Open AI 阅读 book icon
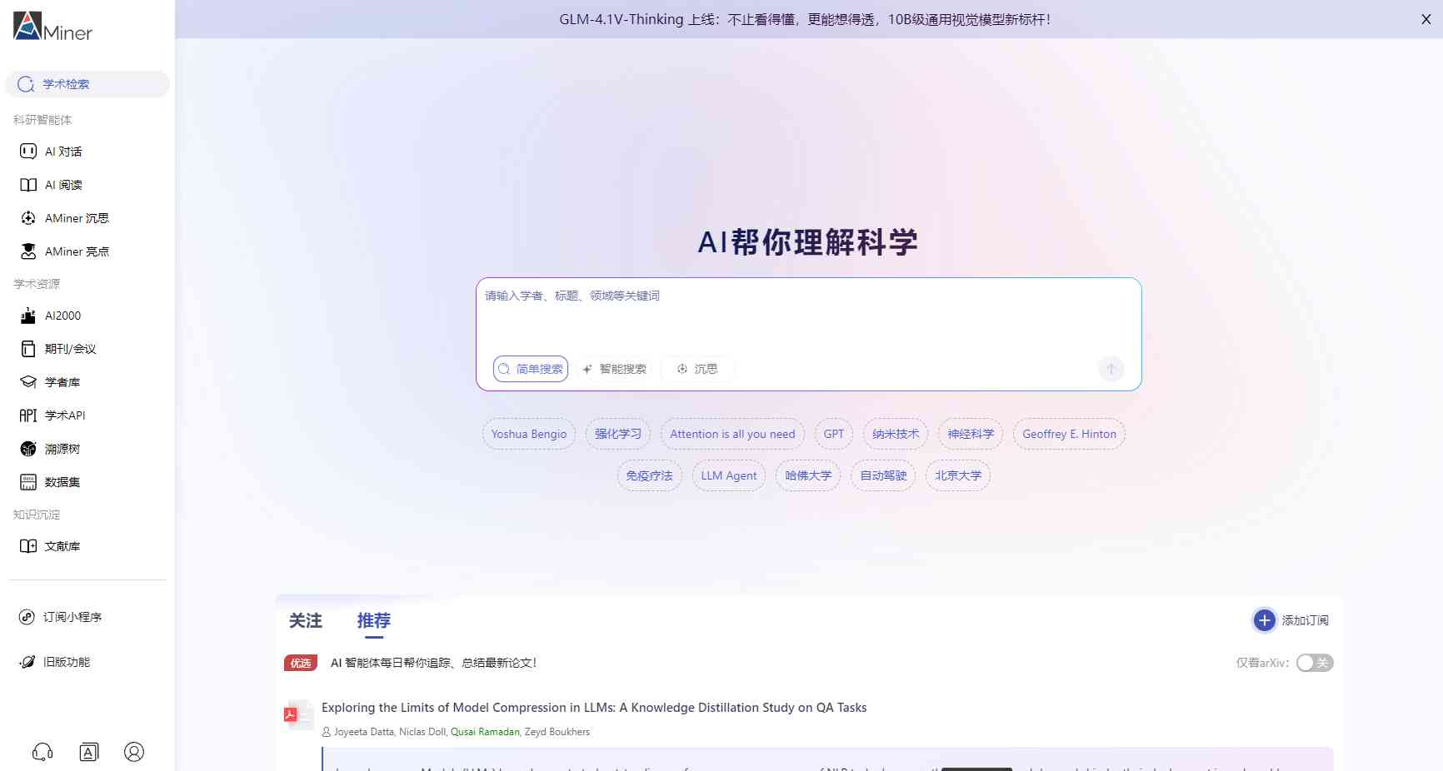Screen dimensions: 1443x771 click(28, 185)
